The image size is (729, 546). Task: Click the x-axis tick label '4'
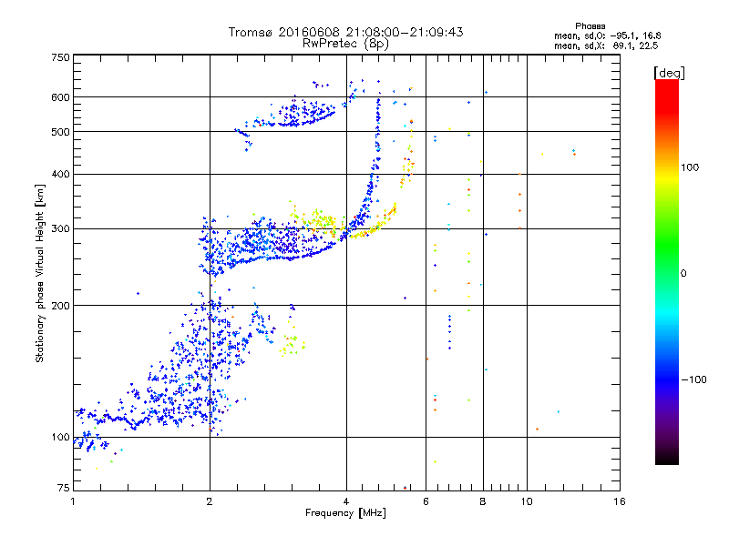(x=346, y=501)
